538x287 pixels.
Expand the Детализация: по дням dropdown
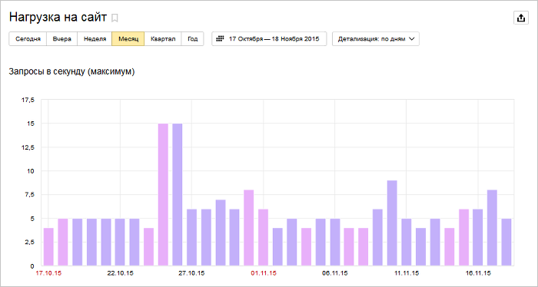tap(376, 38)
